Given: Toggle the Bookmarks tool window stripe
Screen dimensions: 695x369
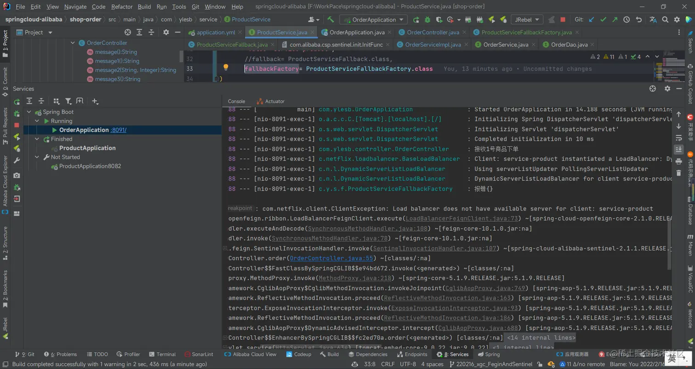Looking at the screenshot, I should [x=5, y=289].
